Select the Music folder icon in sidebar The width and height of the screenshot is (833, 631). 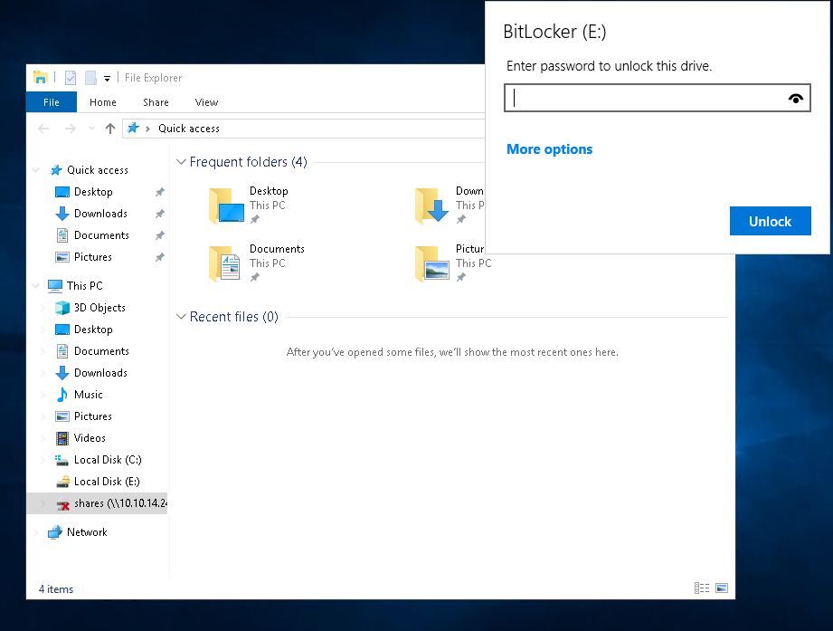coord(62,395)
